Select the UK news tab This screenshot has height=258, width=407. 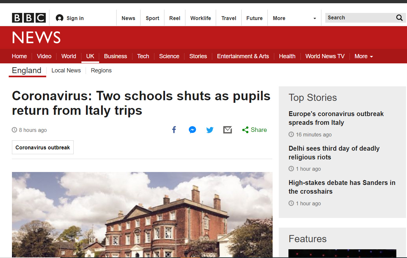pos(90,56)
